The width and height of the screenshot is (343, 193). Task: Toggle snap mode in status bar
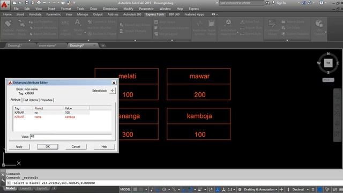pos(141,189)
